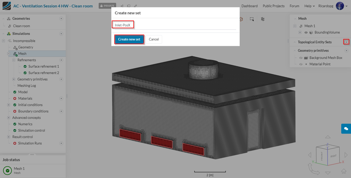
Task: Add new Topological Entity Set plus icon
Action: point(346,42)
